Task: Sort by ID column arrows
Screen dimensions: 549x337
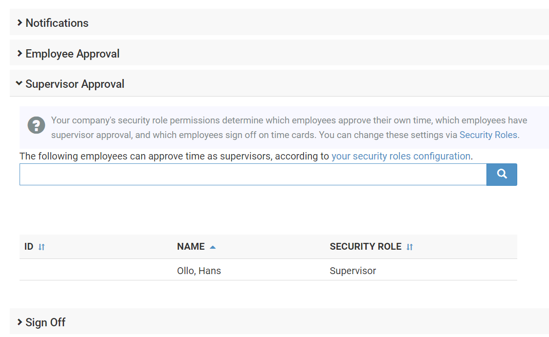Action: [x=42, y=247]
